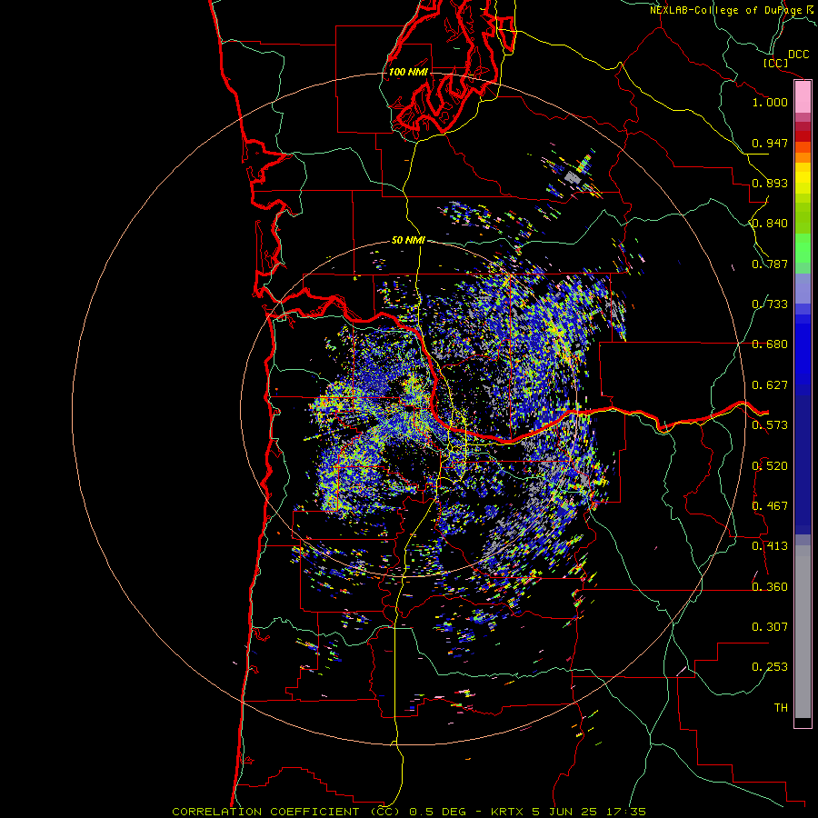This screenshot has height=818, width=818.
Task: Click the orange segment of the color bar
Action: [x=803, y=152]
